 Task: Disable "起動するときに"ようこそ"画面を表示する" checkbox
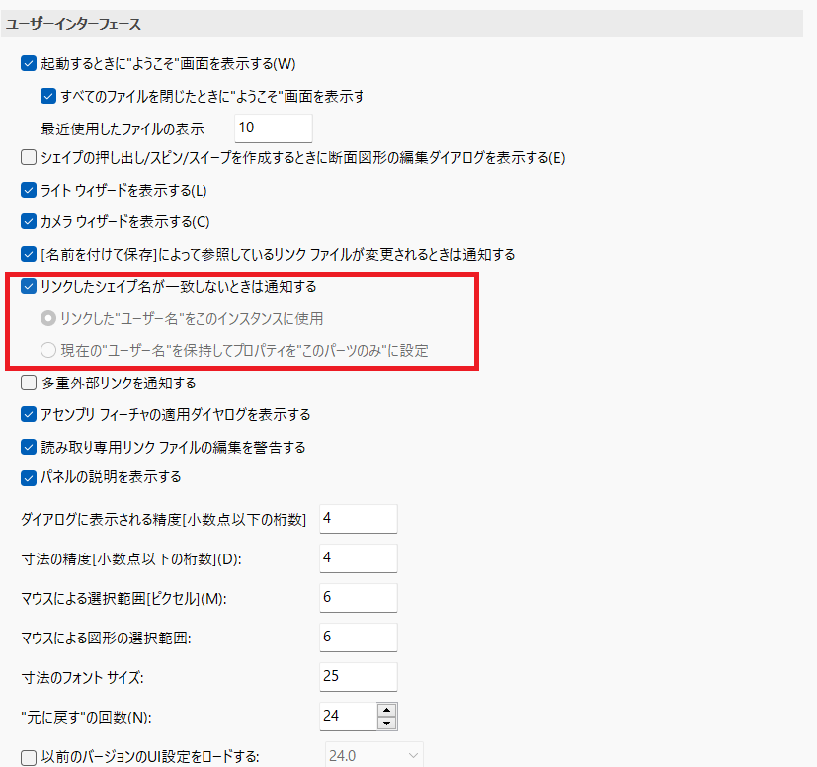(28, 62)
